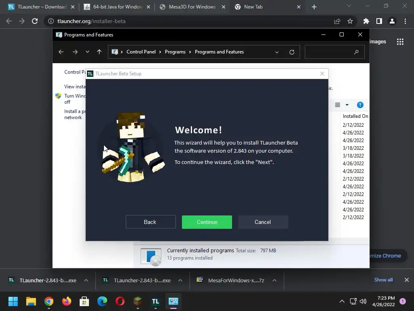This screenshot has width=414, height=311.
Task: Open Chrome three-dot menu
Action: 405,21
